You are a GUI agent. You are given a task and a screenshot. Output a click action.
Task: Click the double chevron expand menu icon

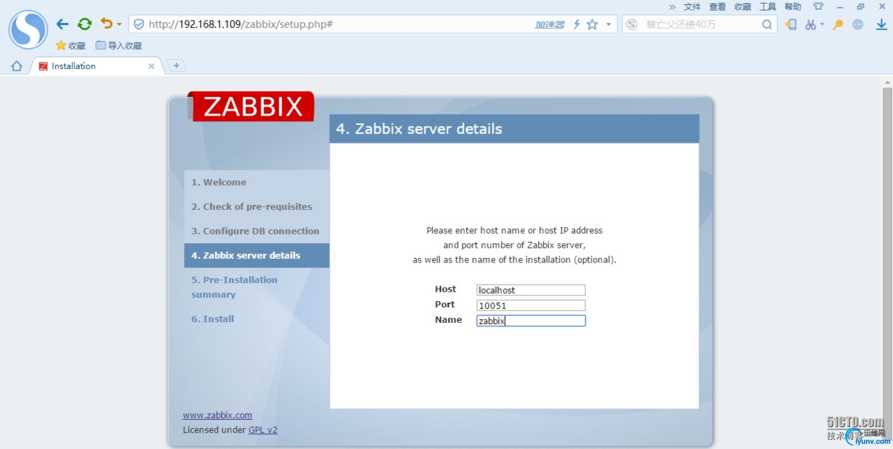tap(672, 7)
